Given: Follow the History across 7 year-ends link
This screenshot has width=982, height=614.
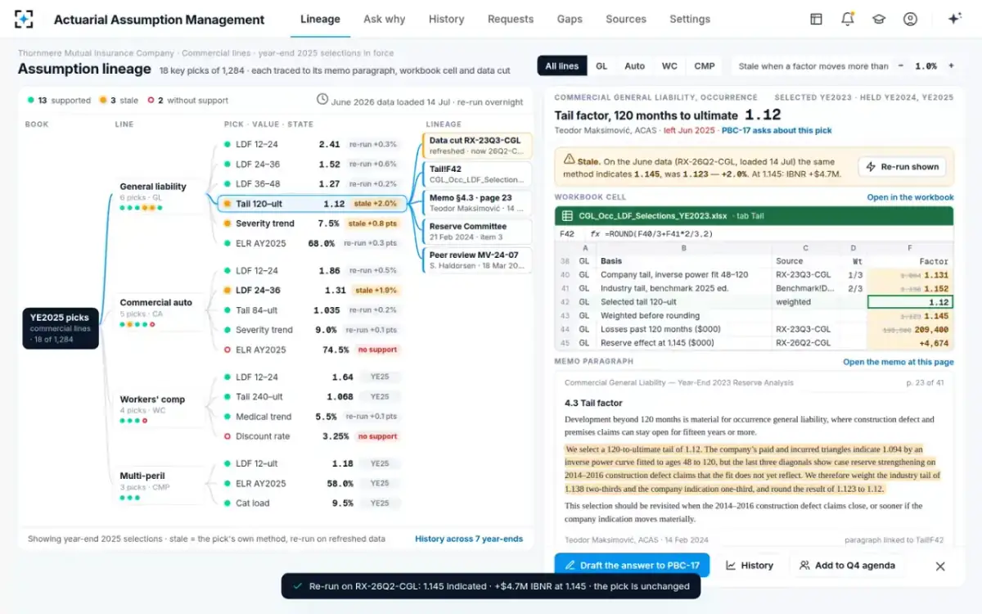Looking at the screenshot, I should pyautogui.click(x=469, y=539).
